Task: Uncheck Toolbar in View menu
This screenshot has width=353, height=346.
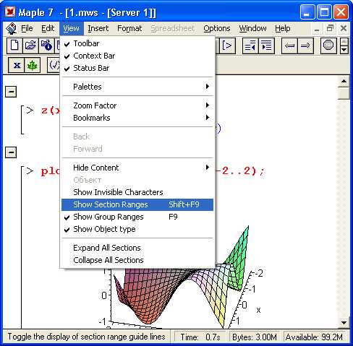Action: coord(138,43)
